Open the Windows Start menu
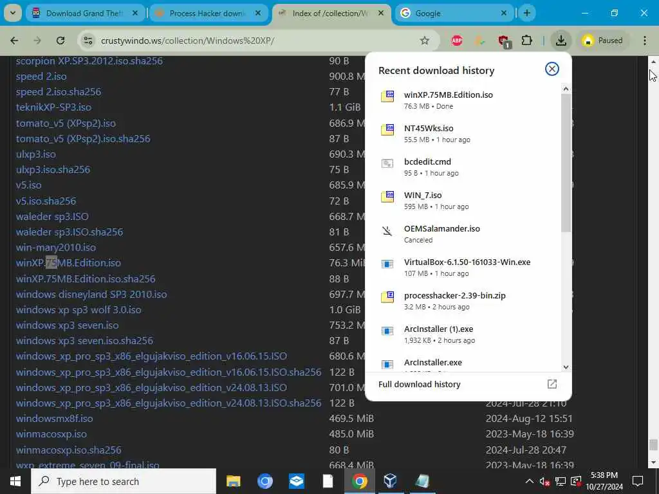This screenshot has width=659, height=494. coord(15,481)
